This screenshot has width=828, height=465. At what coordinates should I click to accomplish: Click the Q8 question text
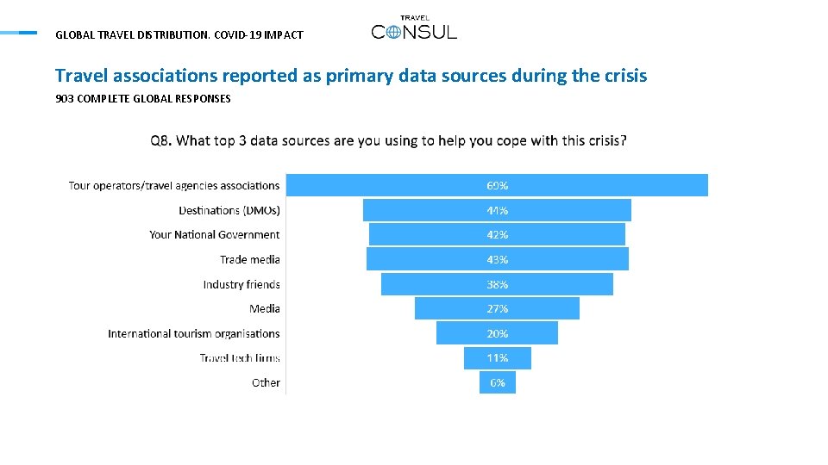click(389, 140)
